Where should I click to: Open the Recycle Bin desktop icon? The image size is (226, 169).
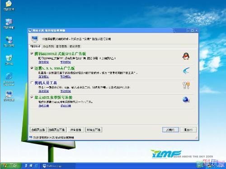coord(9,58)
